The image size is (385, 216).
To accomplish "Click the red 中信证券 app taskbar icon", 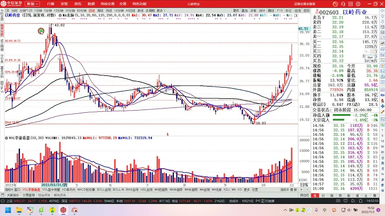I will coord(63,210).
